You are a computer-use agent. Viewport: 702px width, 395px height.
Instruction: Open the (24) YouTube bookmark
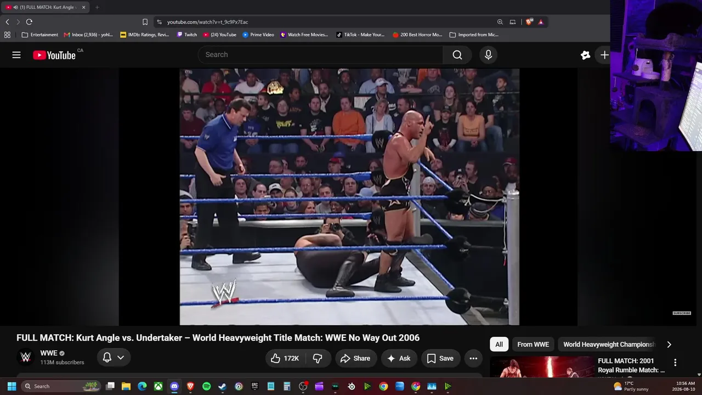[x=220, y=35]
